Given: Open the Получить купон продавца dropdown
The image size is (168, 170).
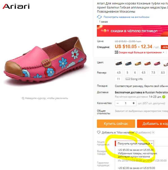Looking at the screenshot, I should point(134,144).
